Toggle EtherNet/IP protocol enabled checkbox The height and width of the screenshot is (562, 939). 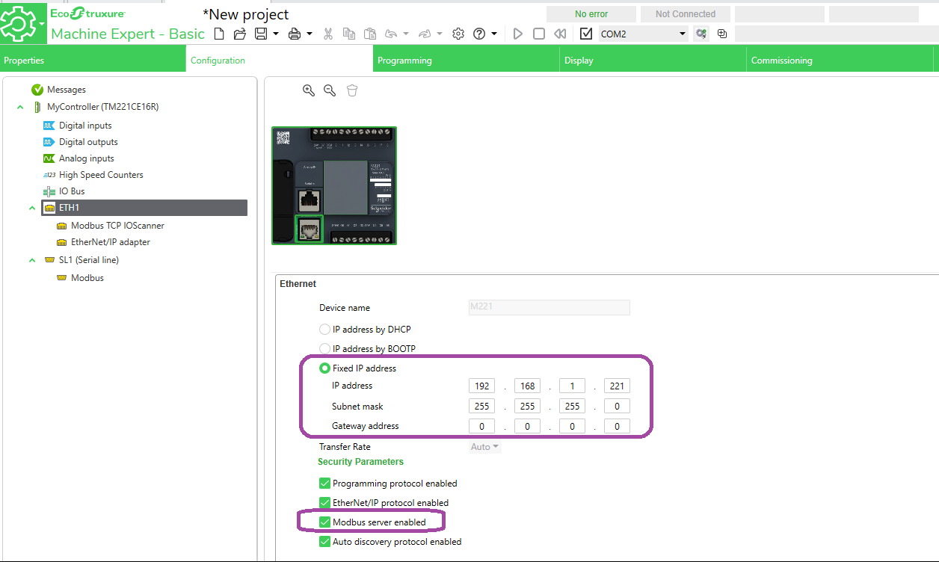coord(324,503)
